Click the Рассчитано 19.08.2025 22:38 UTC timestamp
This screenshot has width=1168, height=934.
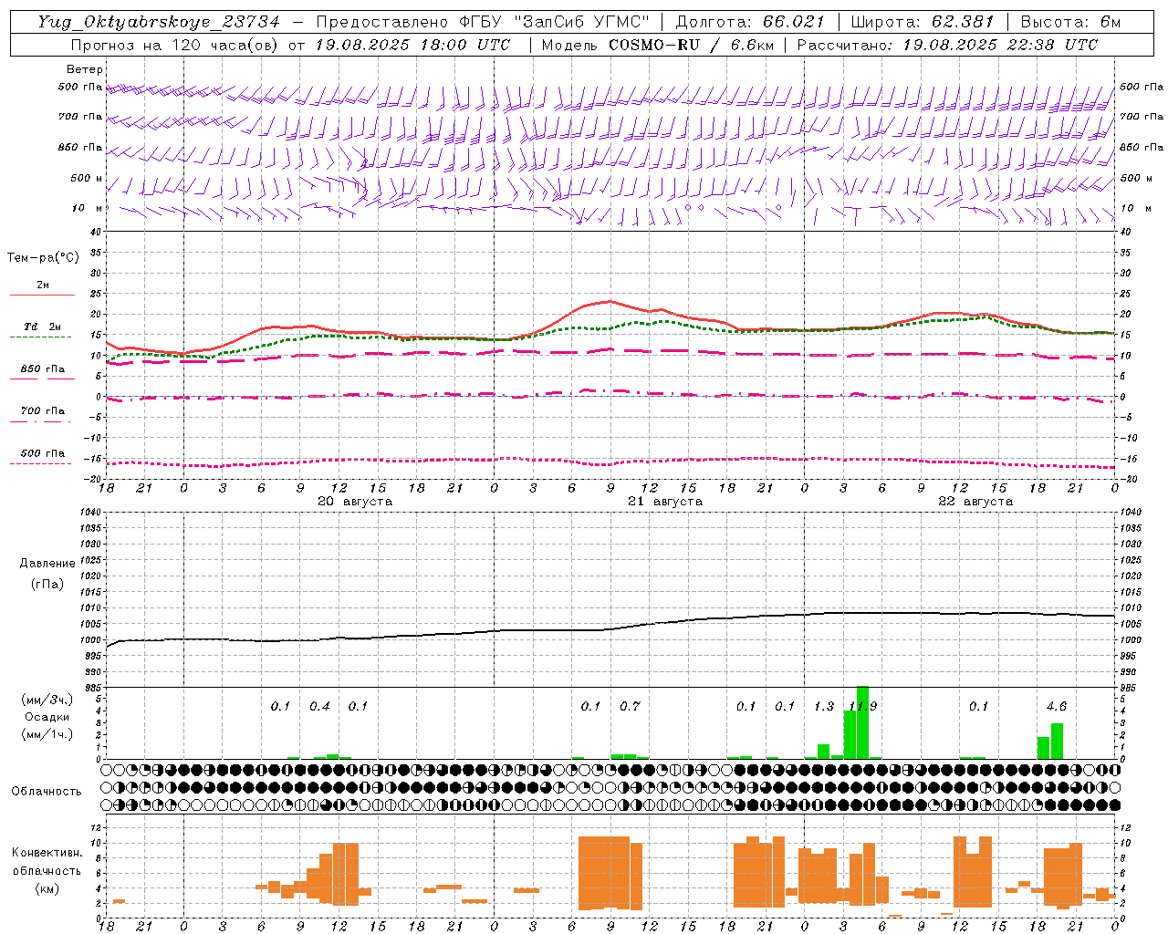tap(947, 44)
